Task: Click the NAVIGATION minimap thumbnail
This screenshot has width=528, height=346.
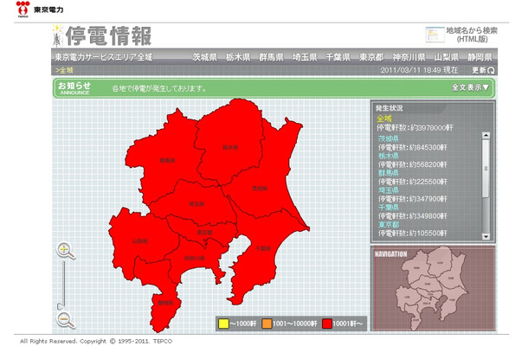Action: click(x=433, y=294)
